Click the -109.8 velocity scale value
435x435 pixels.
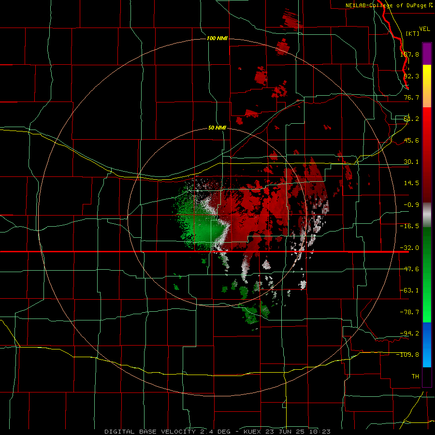coord(408,355)
